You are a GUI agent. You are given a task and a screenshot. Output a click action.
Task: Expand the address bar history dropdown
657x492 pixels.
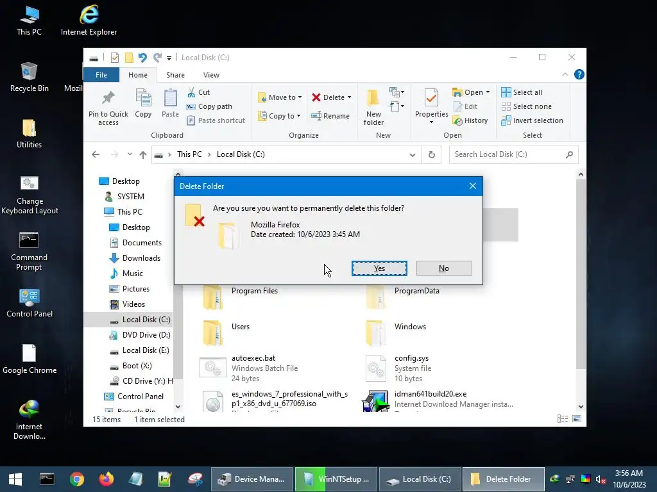click(x=413, y=155)
